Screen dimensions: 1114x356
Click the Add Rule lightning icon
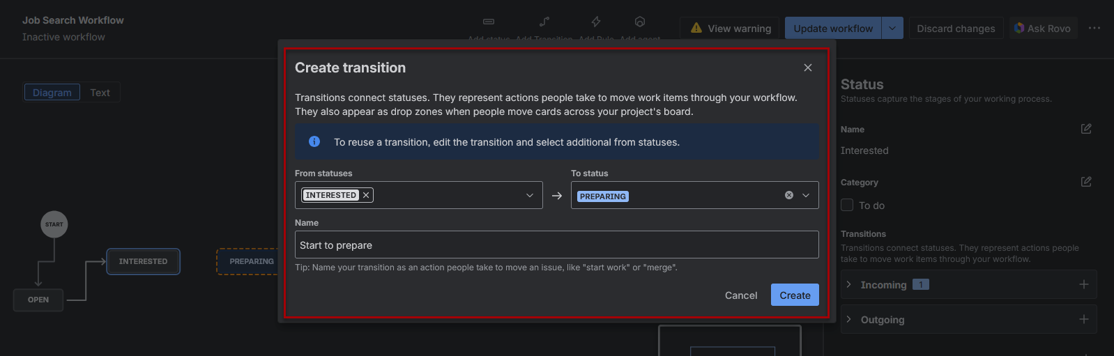click(x=596, y=22)
